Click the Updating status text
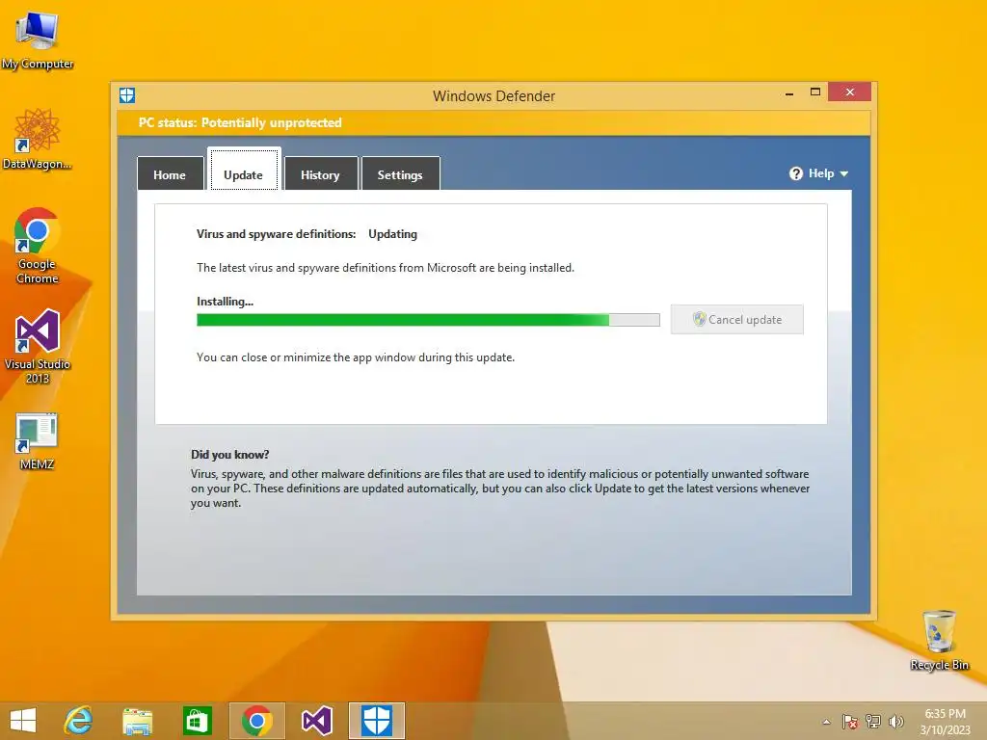This screenshot has height=740, width=987. click(x=393, y=234)
